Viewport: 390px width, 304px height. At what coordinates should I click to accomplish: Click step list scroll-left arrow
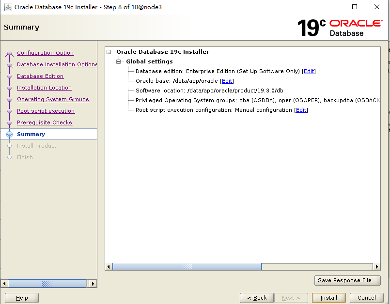coord(4,283)
